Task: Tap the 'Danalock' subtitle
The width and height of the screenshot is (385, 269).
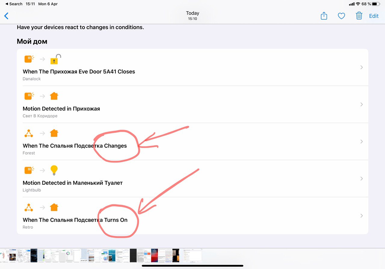Action: click(x=32, y=79)
